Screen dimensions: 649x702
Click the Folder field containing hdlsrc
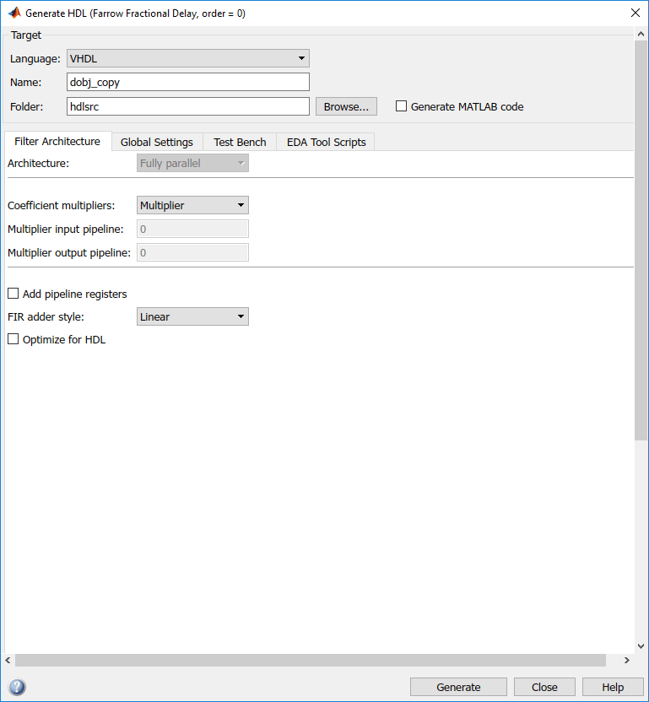188,106
